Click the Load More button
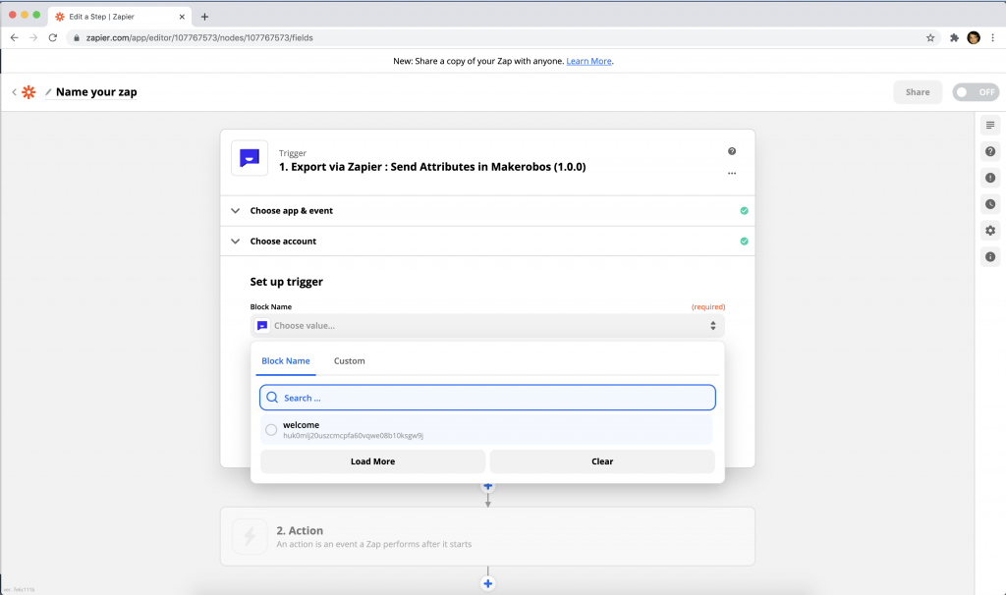This screenshot has width=1006, height=595. tap(372, 461)
